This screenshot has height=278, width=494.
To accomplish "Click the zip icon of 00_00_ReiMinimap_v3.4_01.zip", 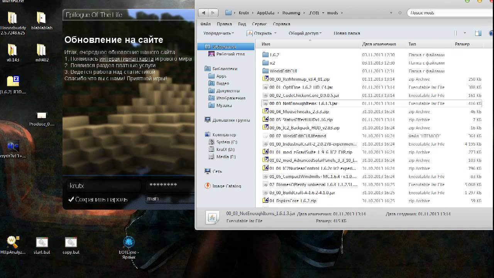I will 265,79.
